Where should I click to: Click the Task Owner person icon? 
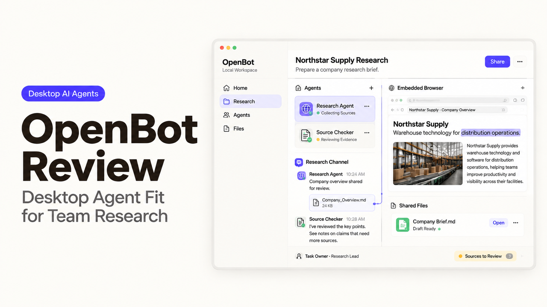point(299,256)
